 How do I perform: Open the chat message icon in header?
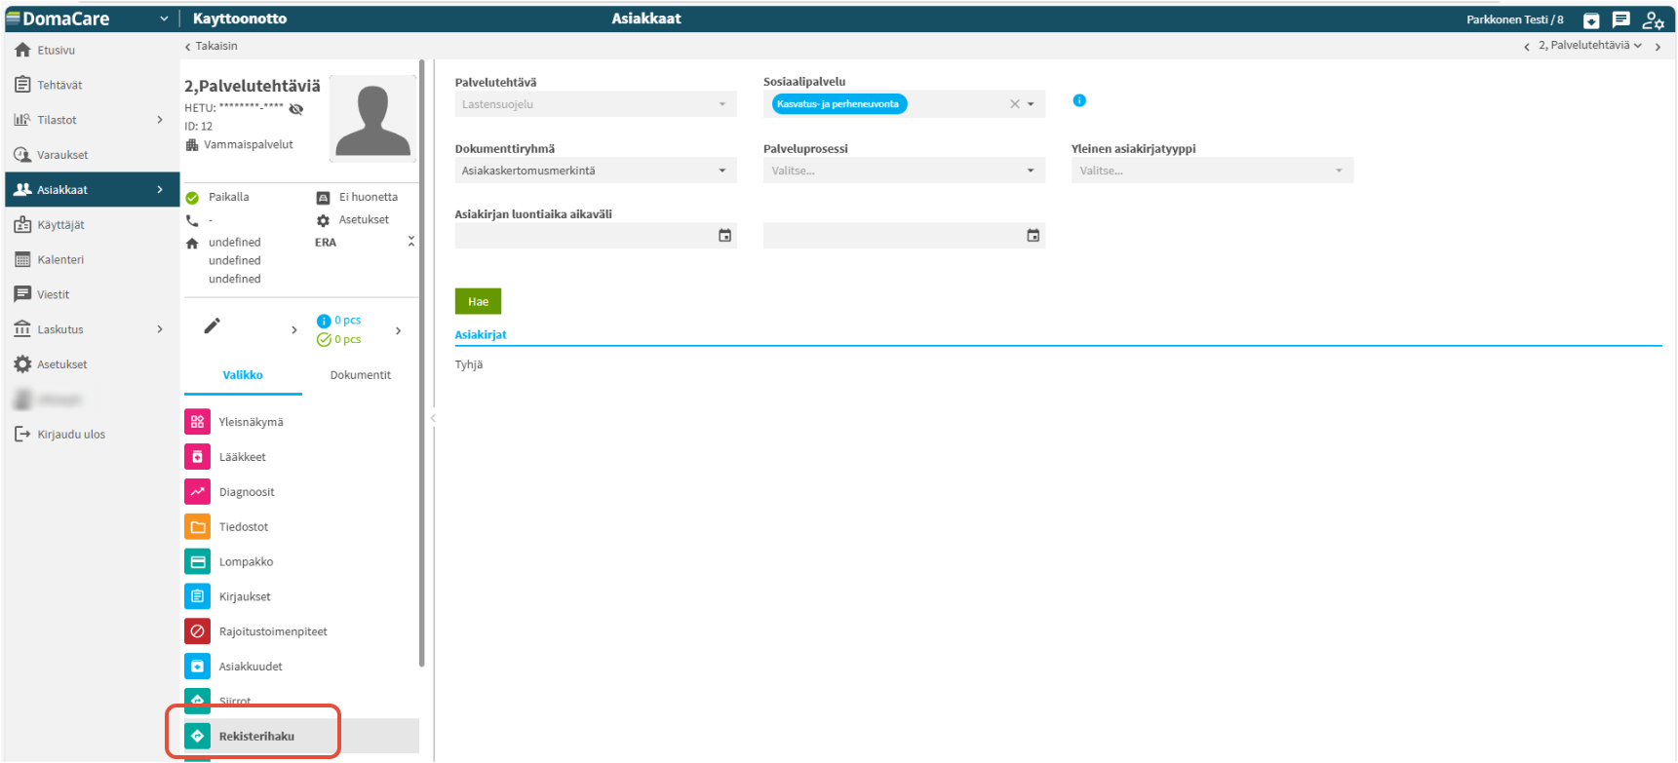[x=1621, y=19]
